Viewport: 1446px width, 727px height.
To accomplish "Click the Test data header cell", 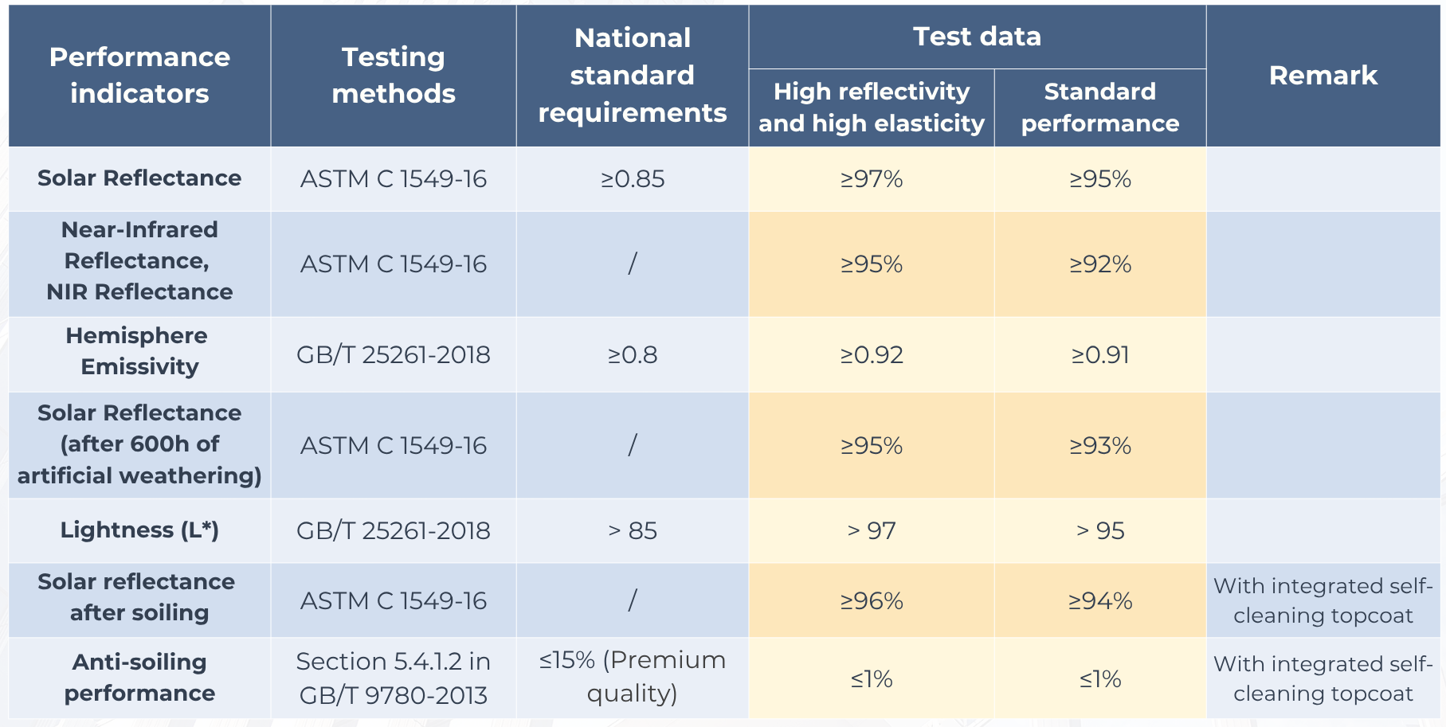I will point(977,37).
